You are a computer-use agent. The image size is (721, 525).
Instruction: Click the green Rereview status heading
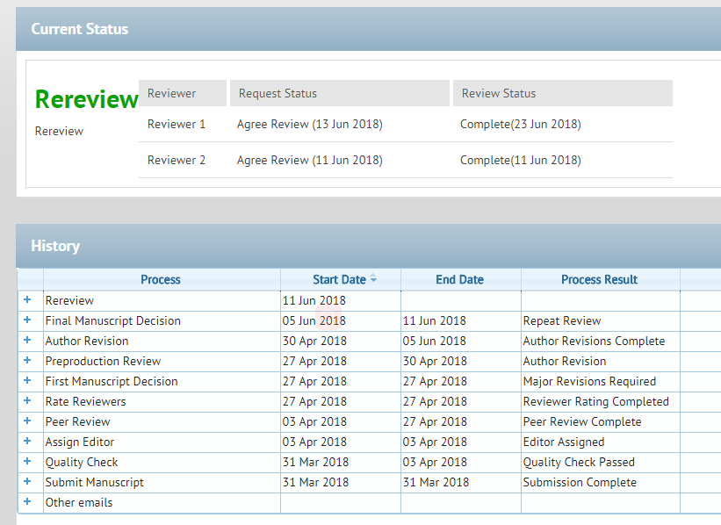(86, 99)
